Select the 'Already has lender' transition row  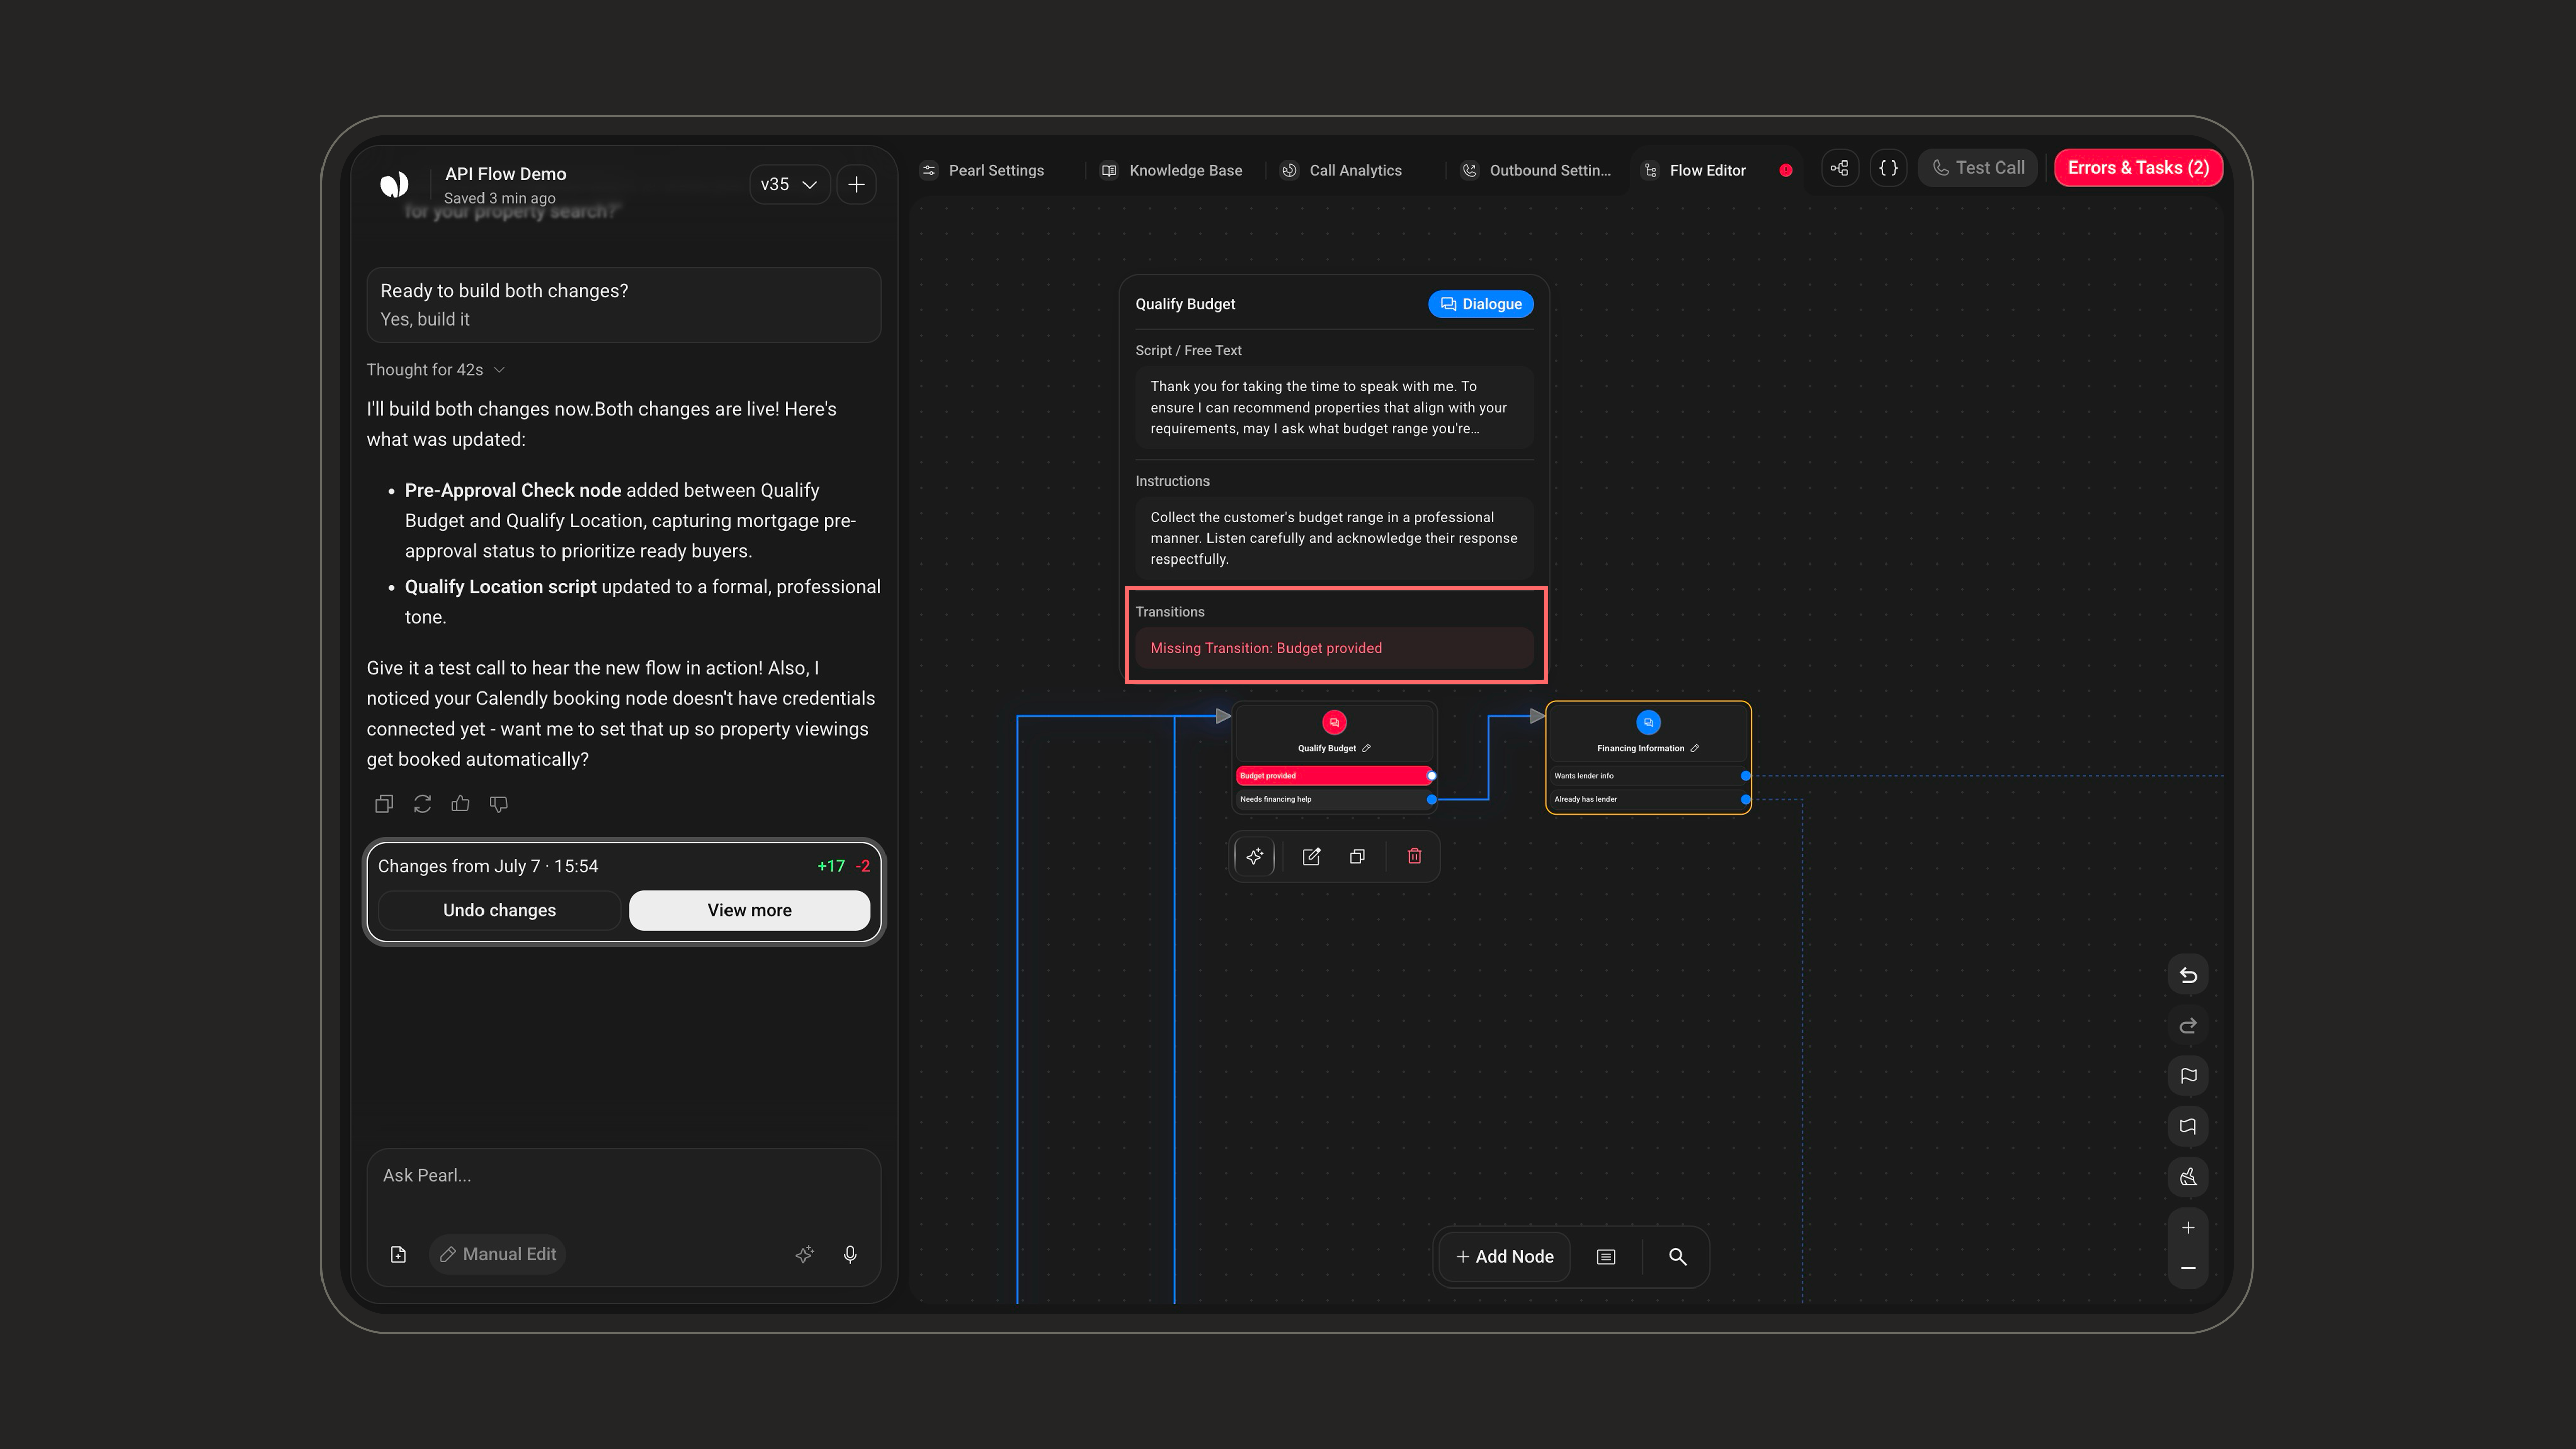tap(1649, 800)
